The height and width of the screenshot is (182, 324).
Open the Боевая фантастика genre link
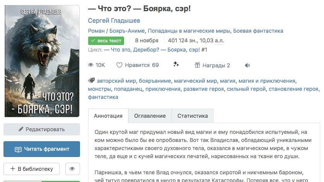point(258,31)
